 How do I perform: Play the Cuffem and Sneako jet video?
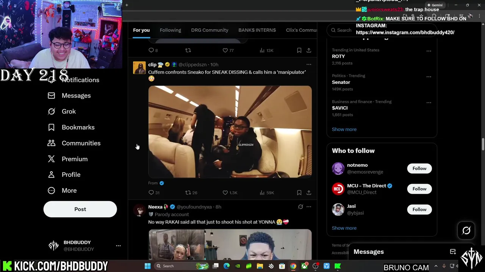pos(230,132)
